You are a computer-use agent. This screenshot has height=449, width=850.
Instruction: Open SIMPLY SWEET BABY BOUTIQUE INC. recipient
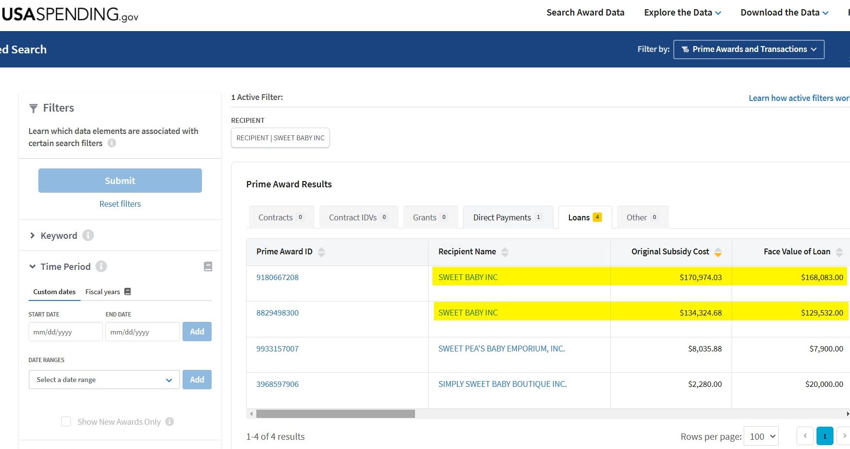point(502,384)
